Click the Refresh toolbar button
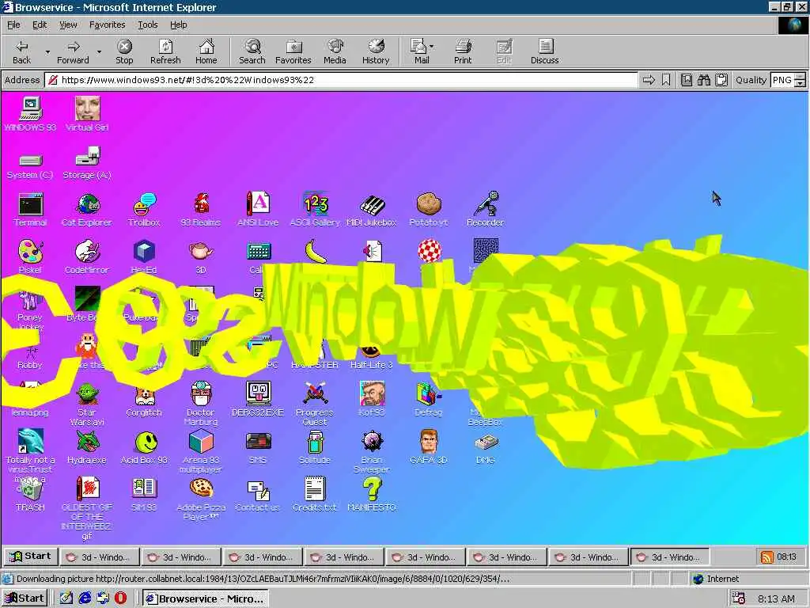This screenshot has width=810, height=608. point(165,51)
